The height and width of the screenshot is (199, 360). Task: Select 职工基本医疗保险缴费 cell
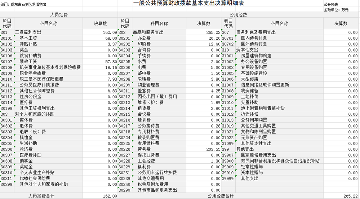[48, 79]
